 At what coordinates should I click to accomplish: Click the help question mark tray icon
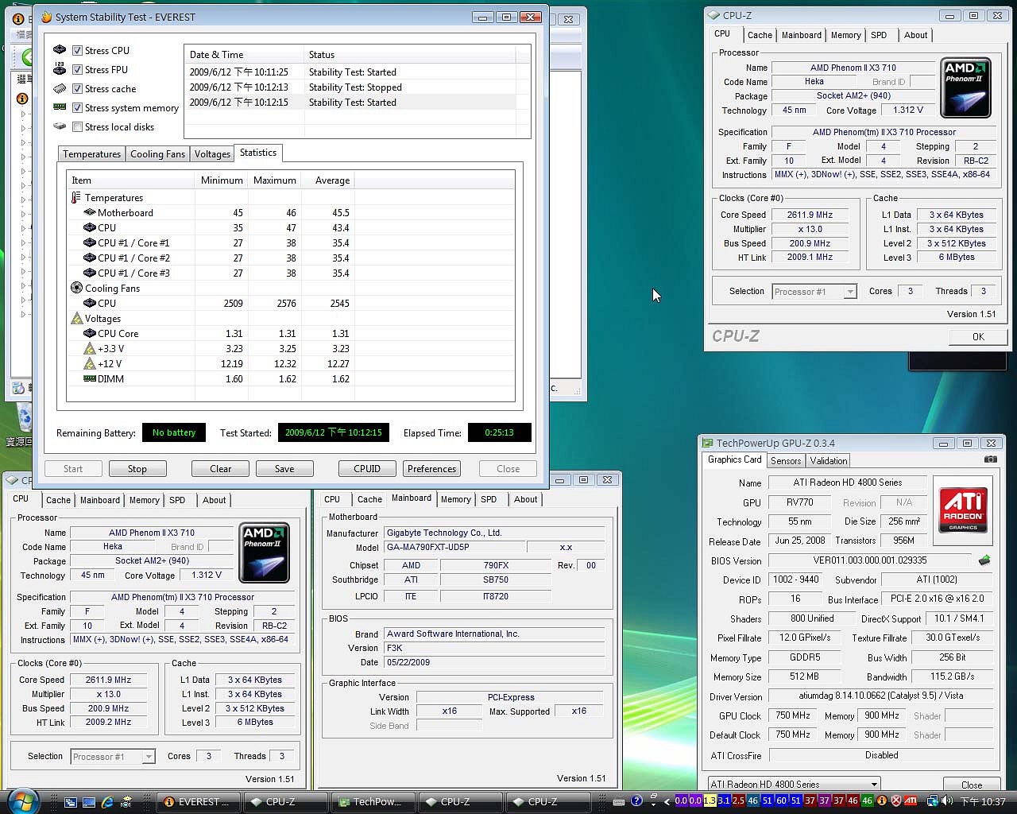click(x=637, y=801)
